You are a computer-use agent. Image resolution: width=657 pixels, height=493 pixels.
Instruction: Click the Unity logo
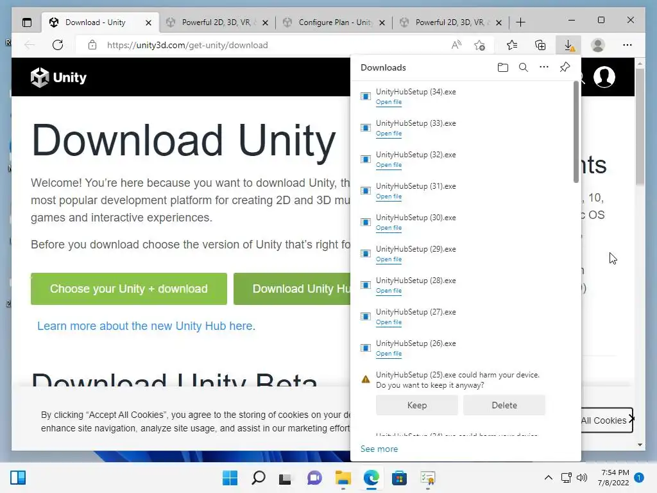click(58, 77)
